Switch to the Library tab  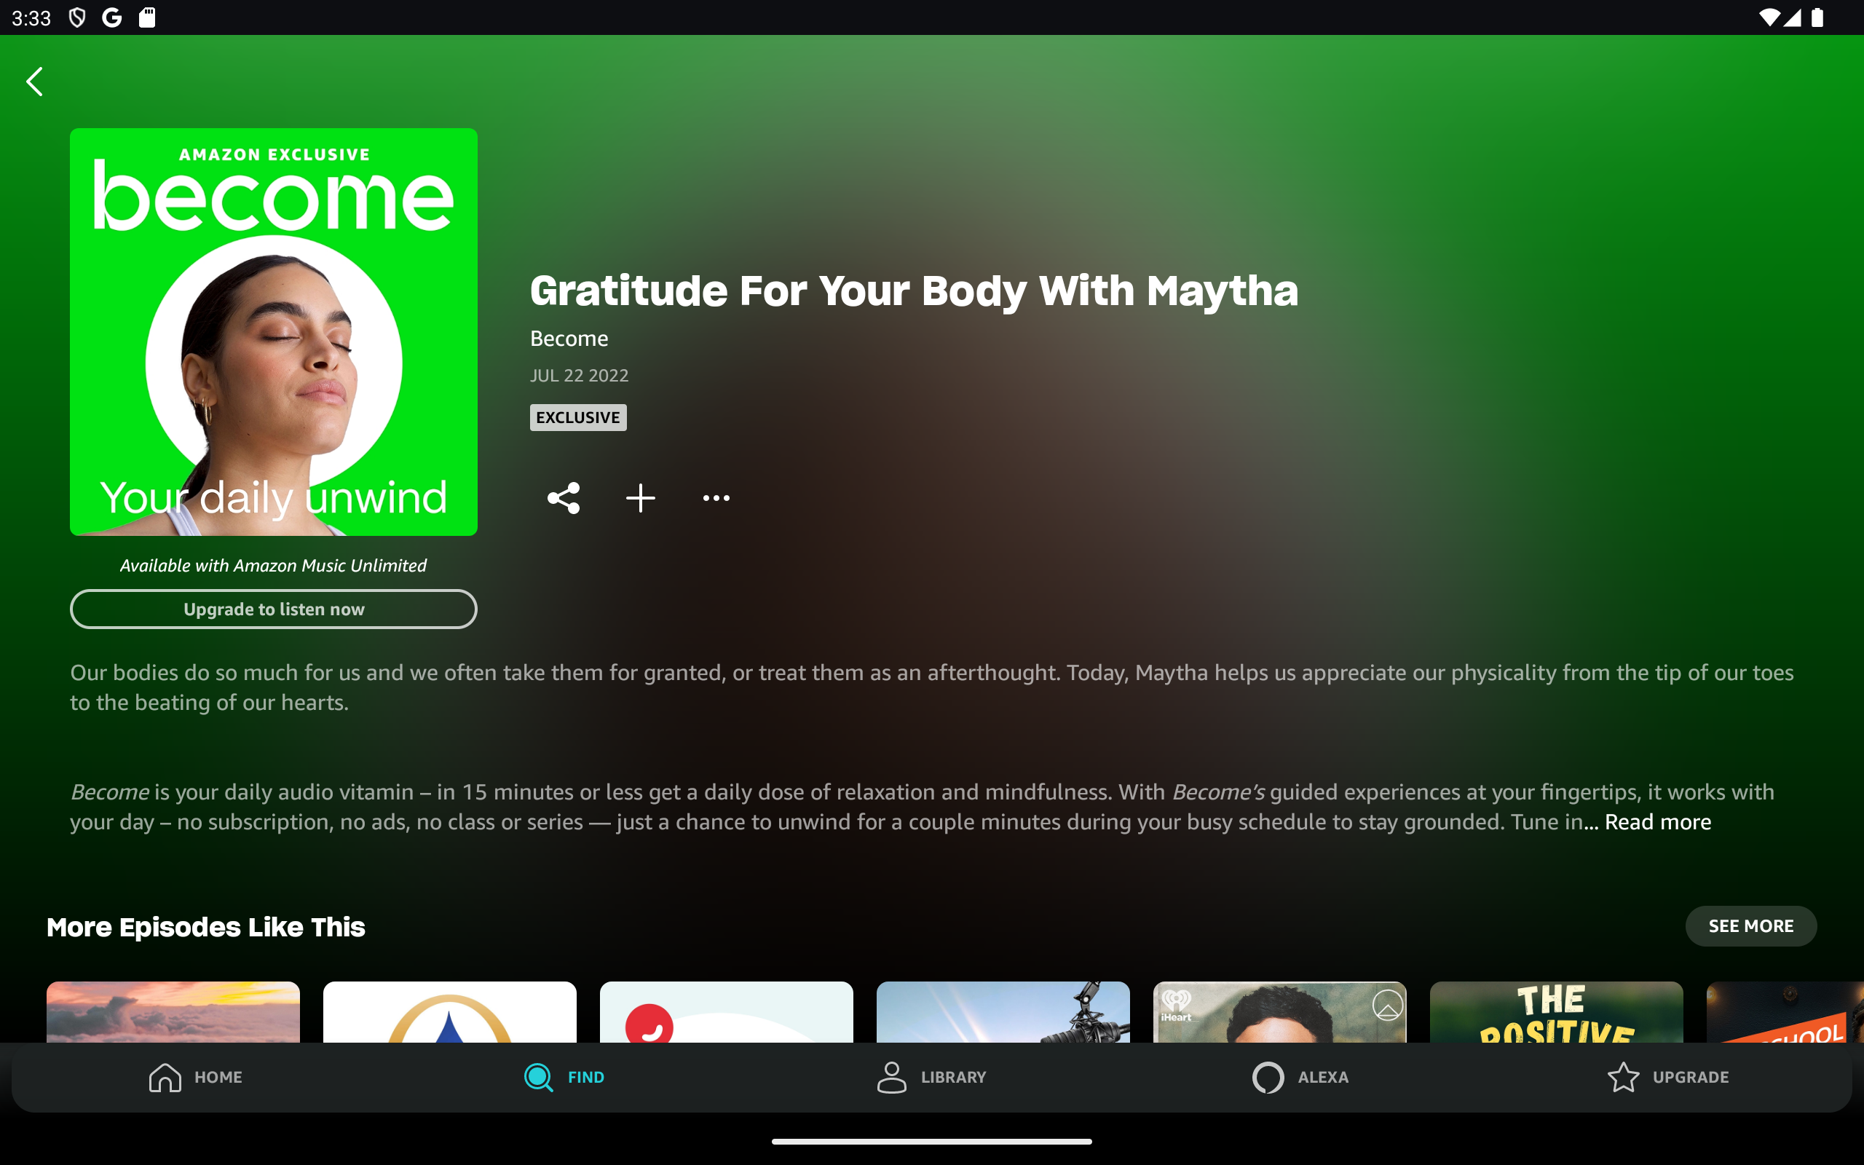coord(931,1077)
